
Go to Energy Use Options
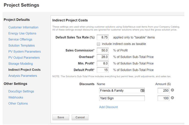(x=22, y=33)
